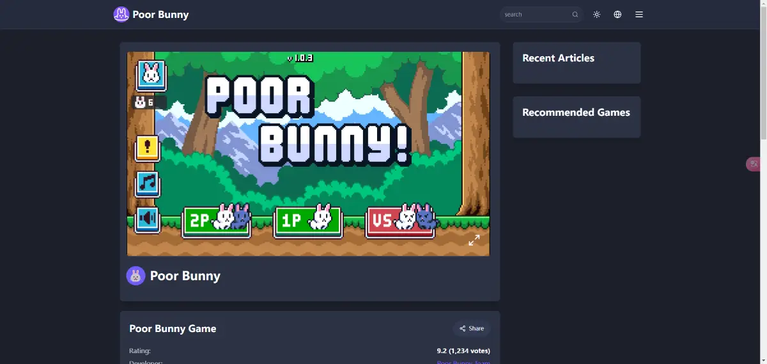This screenshot has width=767, height=364.
Task: Click the v 1.0.3 version label
Action: click(x=300, y=58)
